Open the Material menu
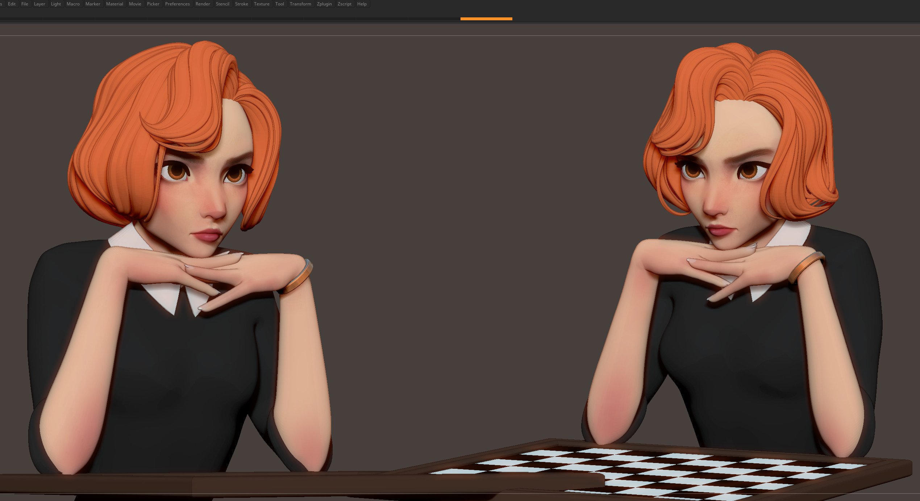Image resolution: width=920 pixels, height=501 pixels. click(115, 4)
